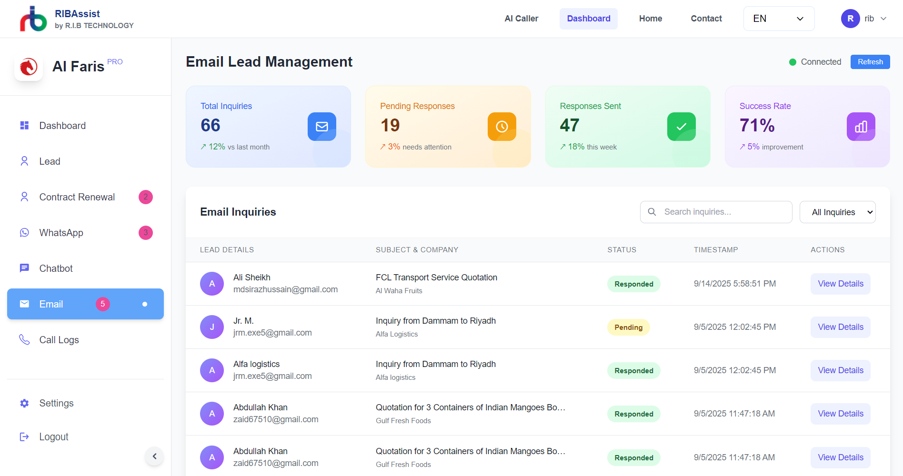903x476 pixels.
Task: Select the Lead section icon
Action: [x=24, y=161]
